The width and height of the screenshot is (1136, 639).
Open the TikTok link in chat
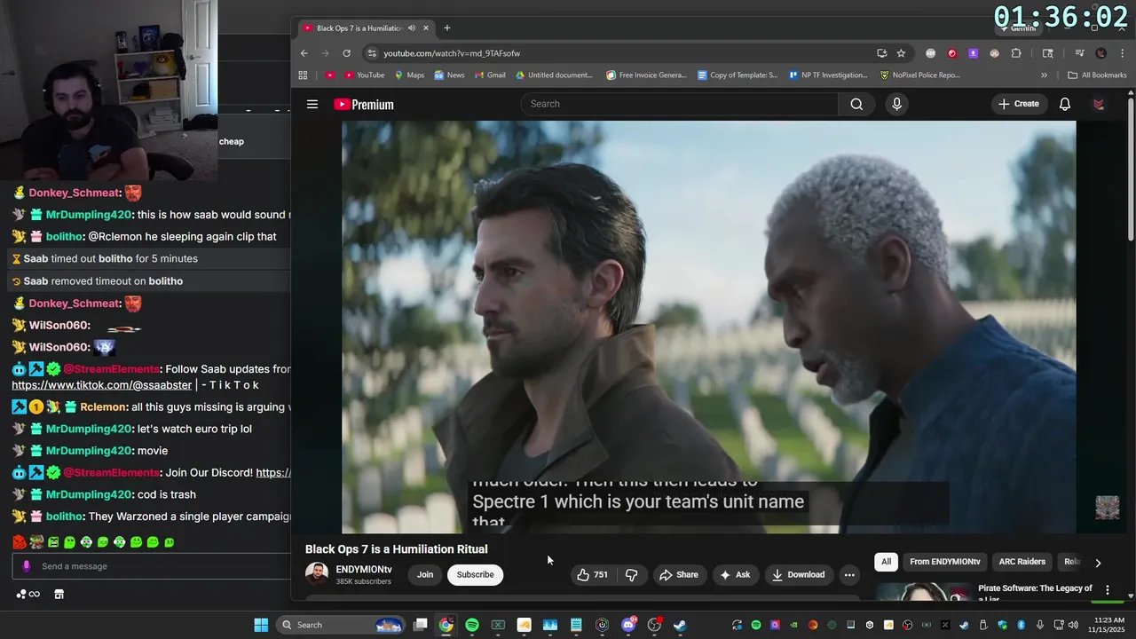pyautogui.click(x=102, y=385)
